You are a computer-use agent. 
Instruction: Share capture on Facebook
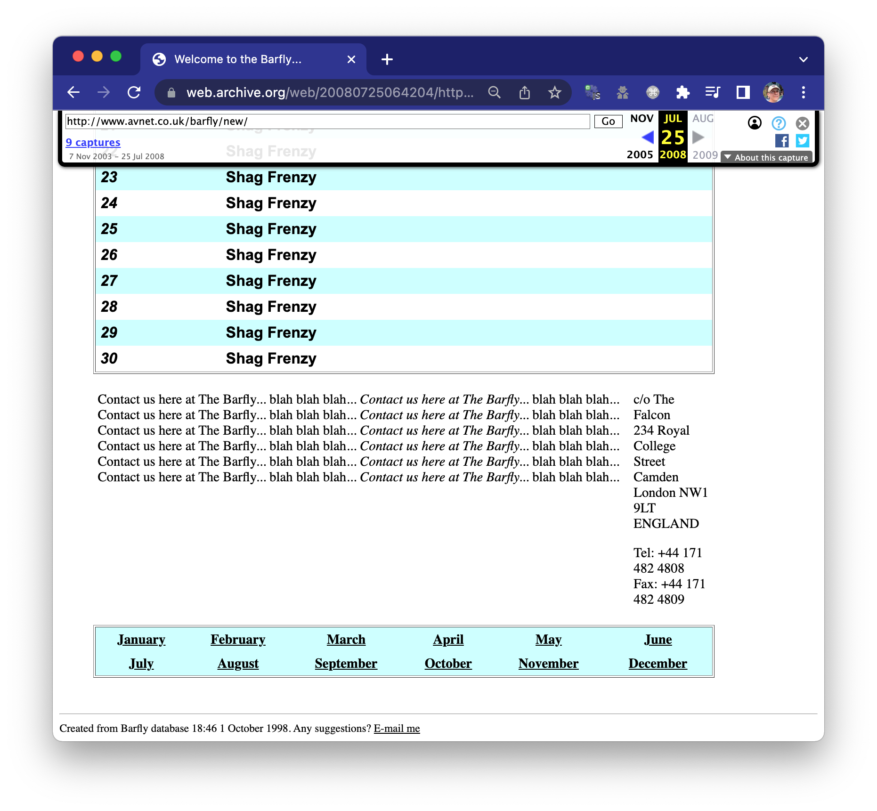click(x=782, y=140)
